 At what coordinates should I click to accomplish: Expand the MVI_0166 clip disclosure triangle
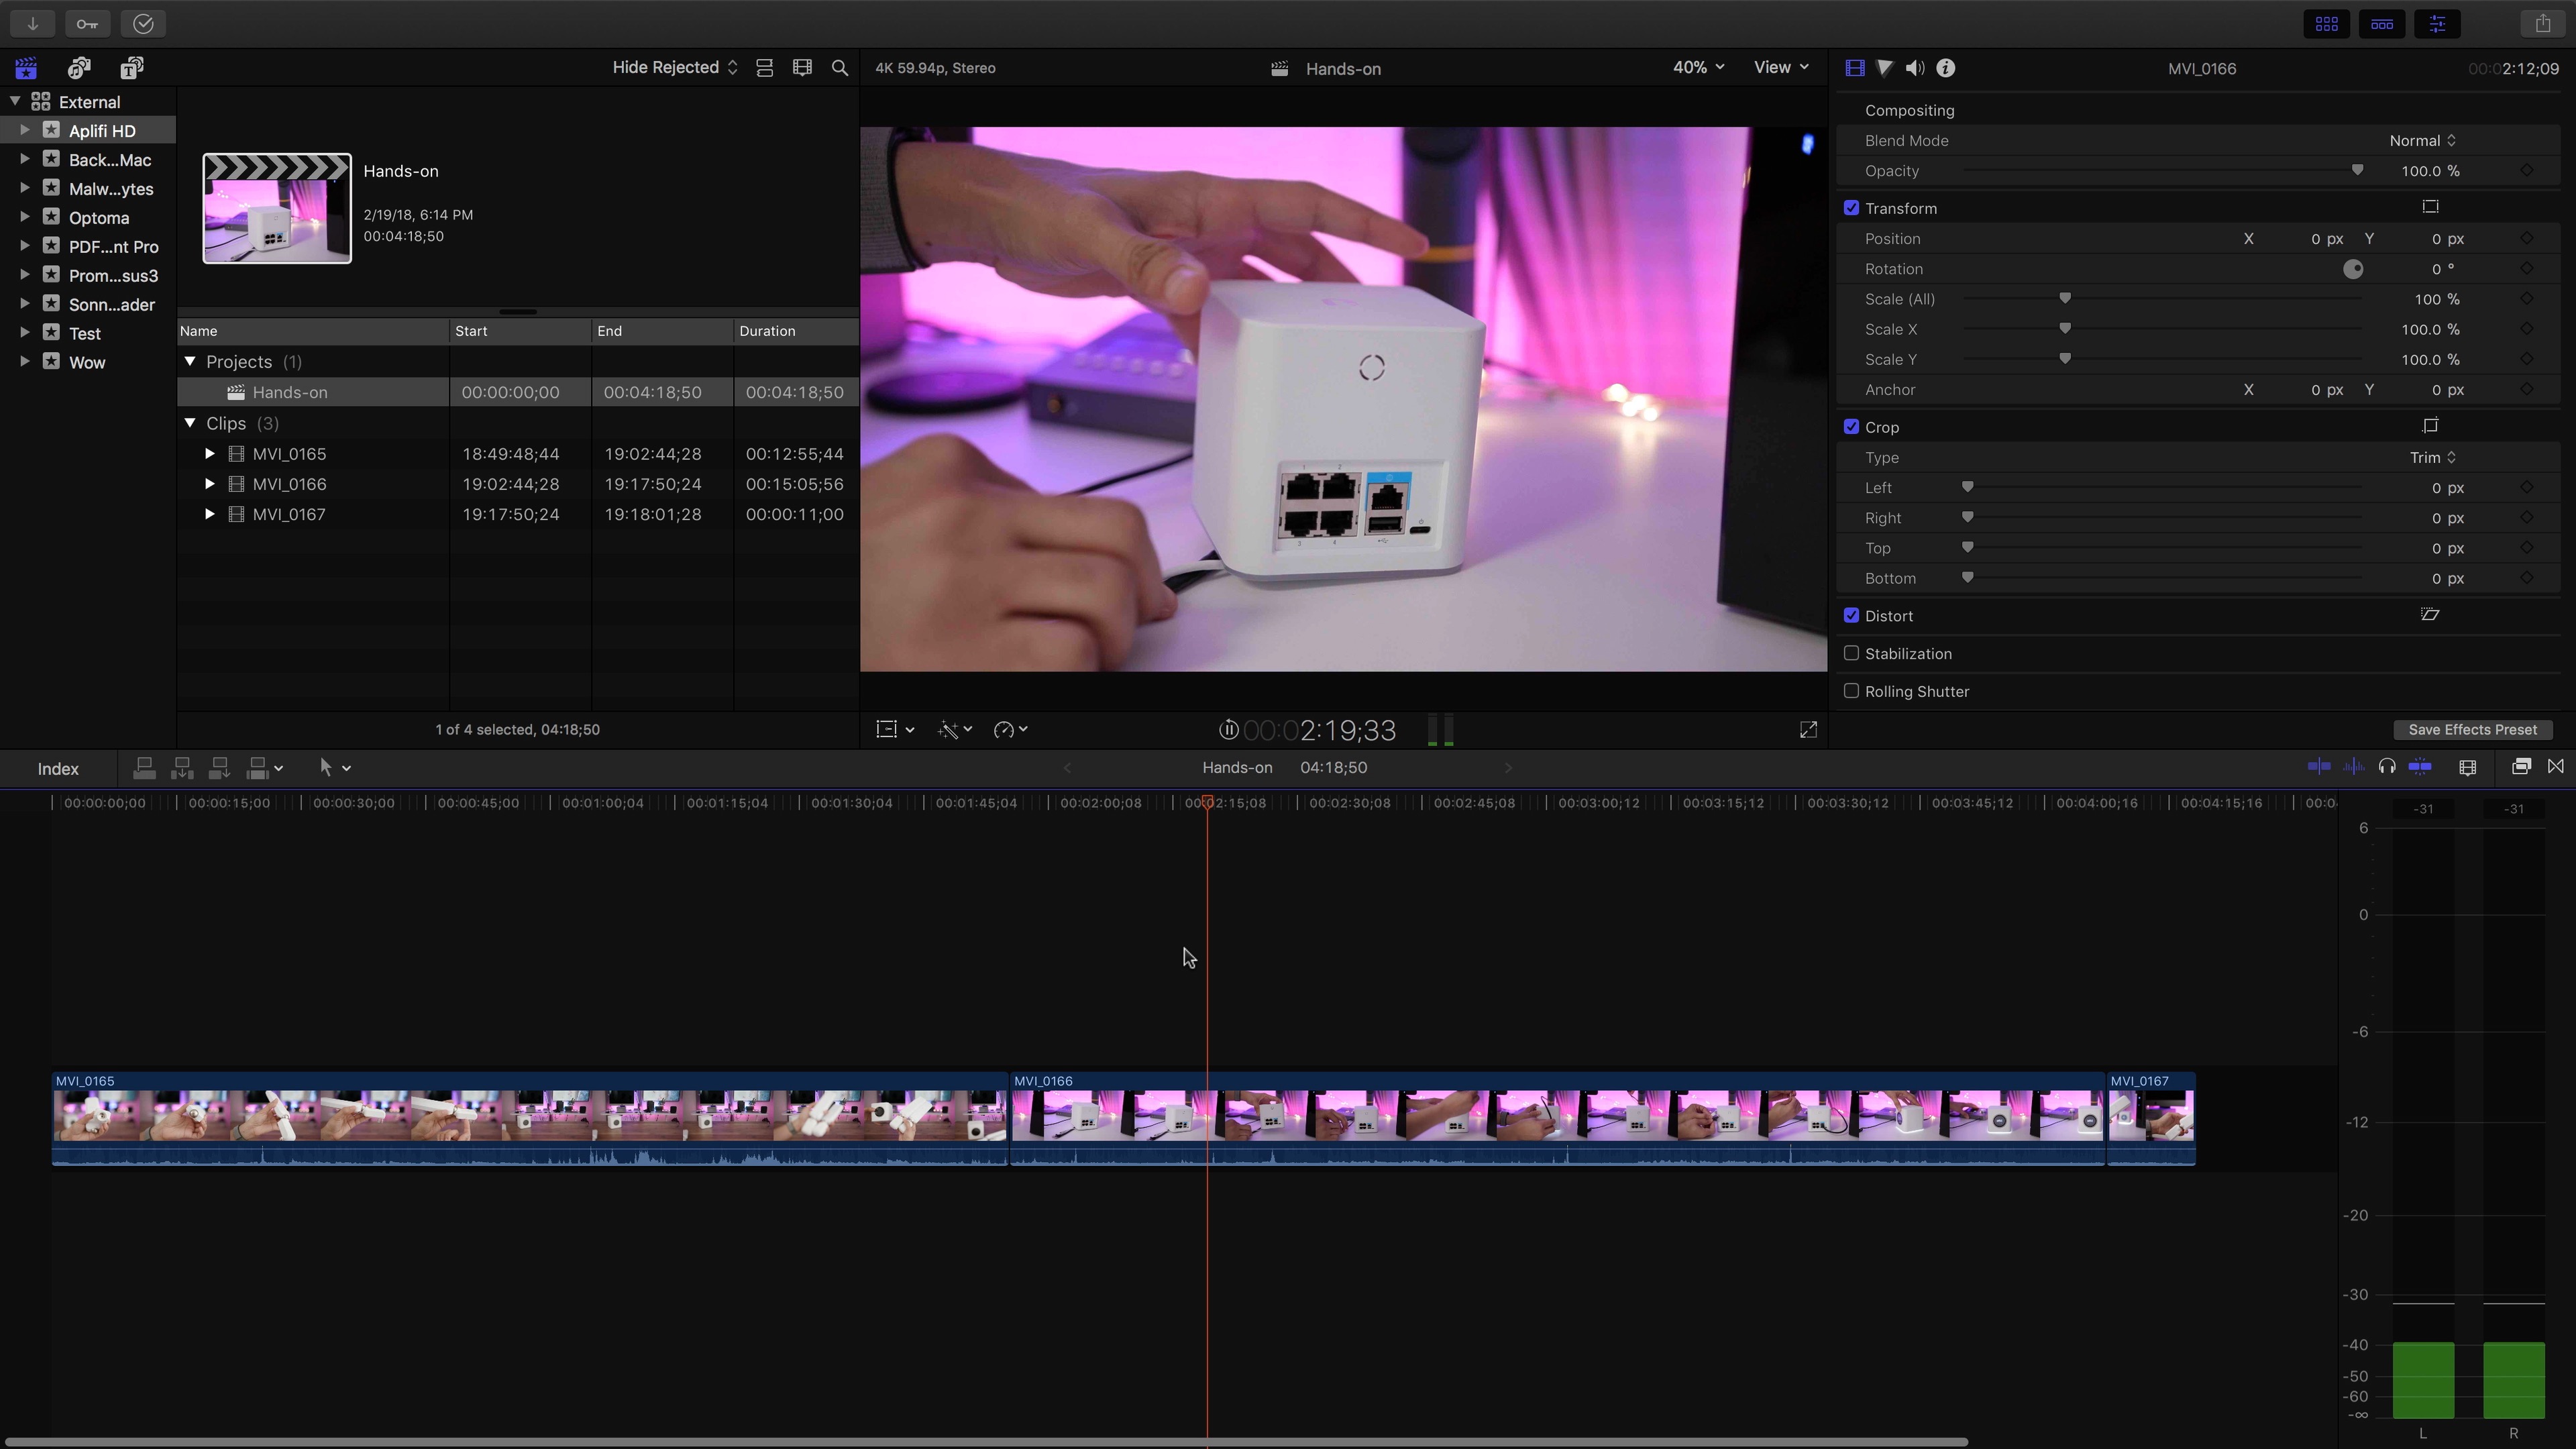209,484
